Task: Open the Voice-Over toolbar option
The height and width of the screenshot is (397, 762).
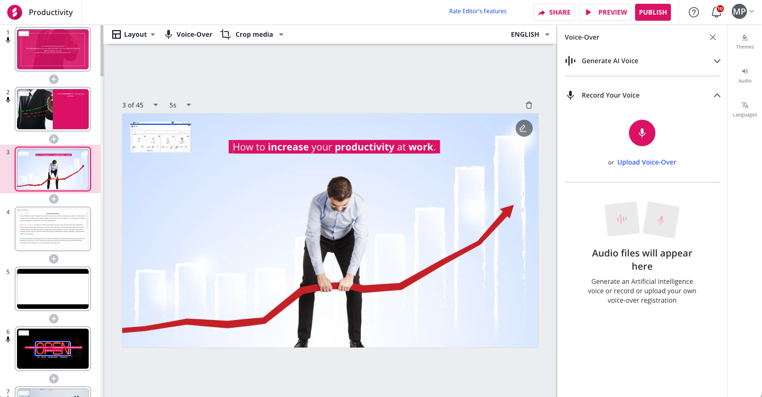Action: [188, 34]
